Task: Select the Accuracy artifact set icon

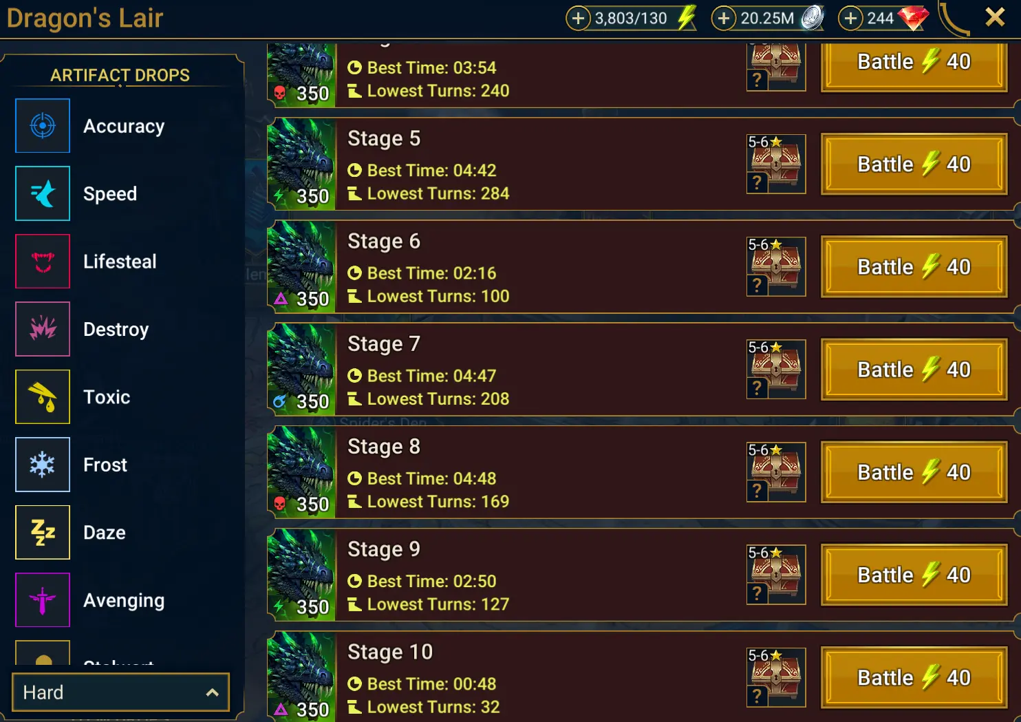Action: [x=43, y=125]
